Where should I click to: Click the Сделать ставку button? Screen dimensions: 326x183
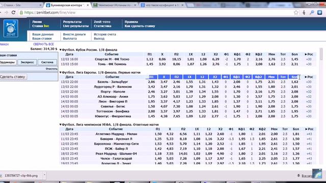click(x=13, y=77)
